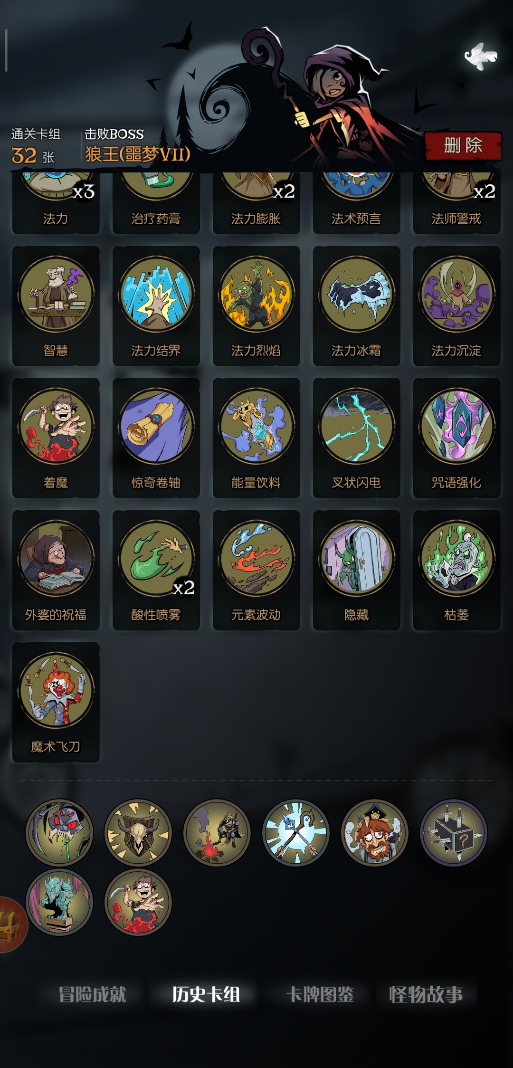The height and width of the screenshot is (1068, 513).
Task: Open the scared bearded man relic
Action: (375, 832)
